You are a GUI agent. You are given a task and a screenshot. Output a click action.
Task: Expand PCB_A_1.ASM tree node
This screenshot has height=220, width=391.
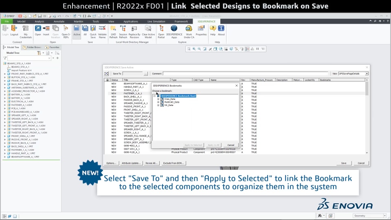(5, 108)
